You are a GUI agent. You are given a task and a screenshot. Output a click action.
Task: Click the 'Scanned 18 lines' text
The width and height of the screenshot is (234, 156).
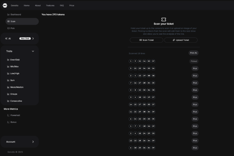(137, 54)
